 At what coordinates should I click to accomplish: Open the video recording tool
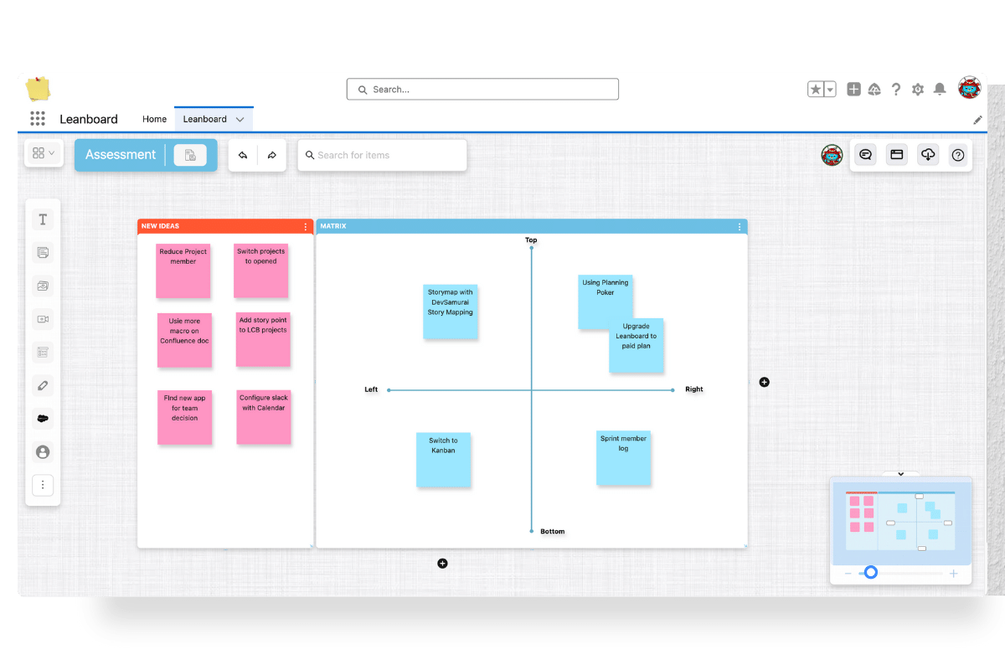click(43, 319)
